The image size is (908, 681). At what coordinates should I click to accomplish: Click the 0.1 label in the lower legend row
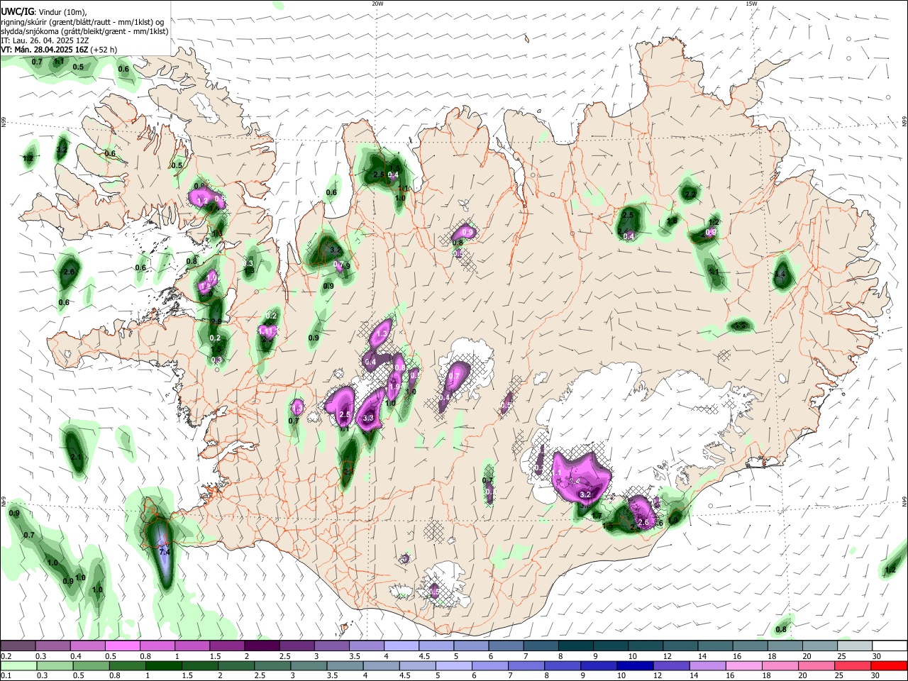[6, 676]
